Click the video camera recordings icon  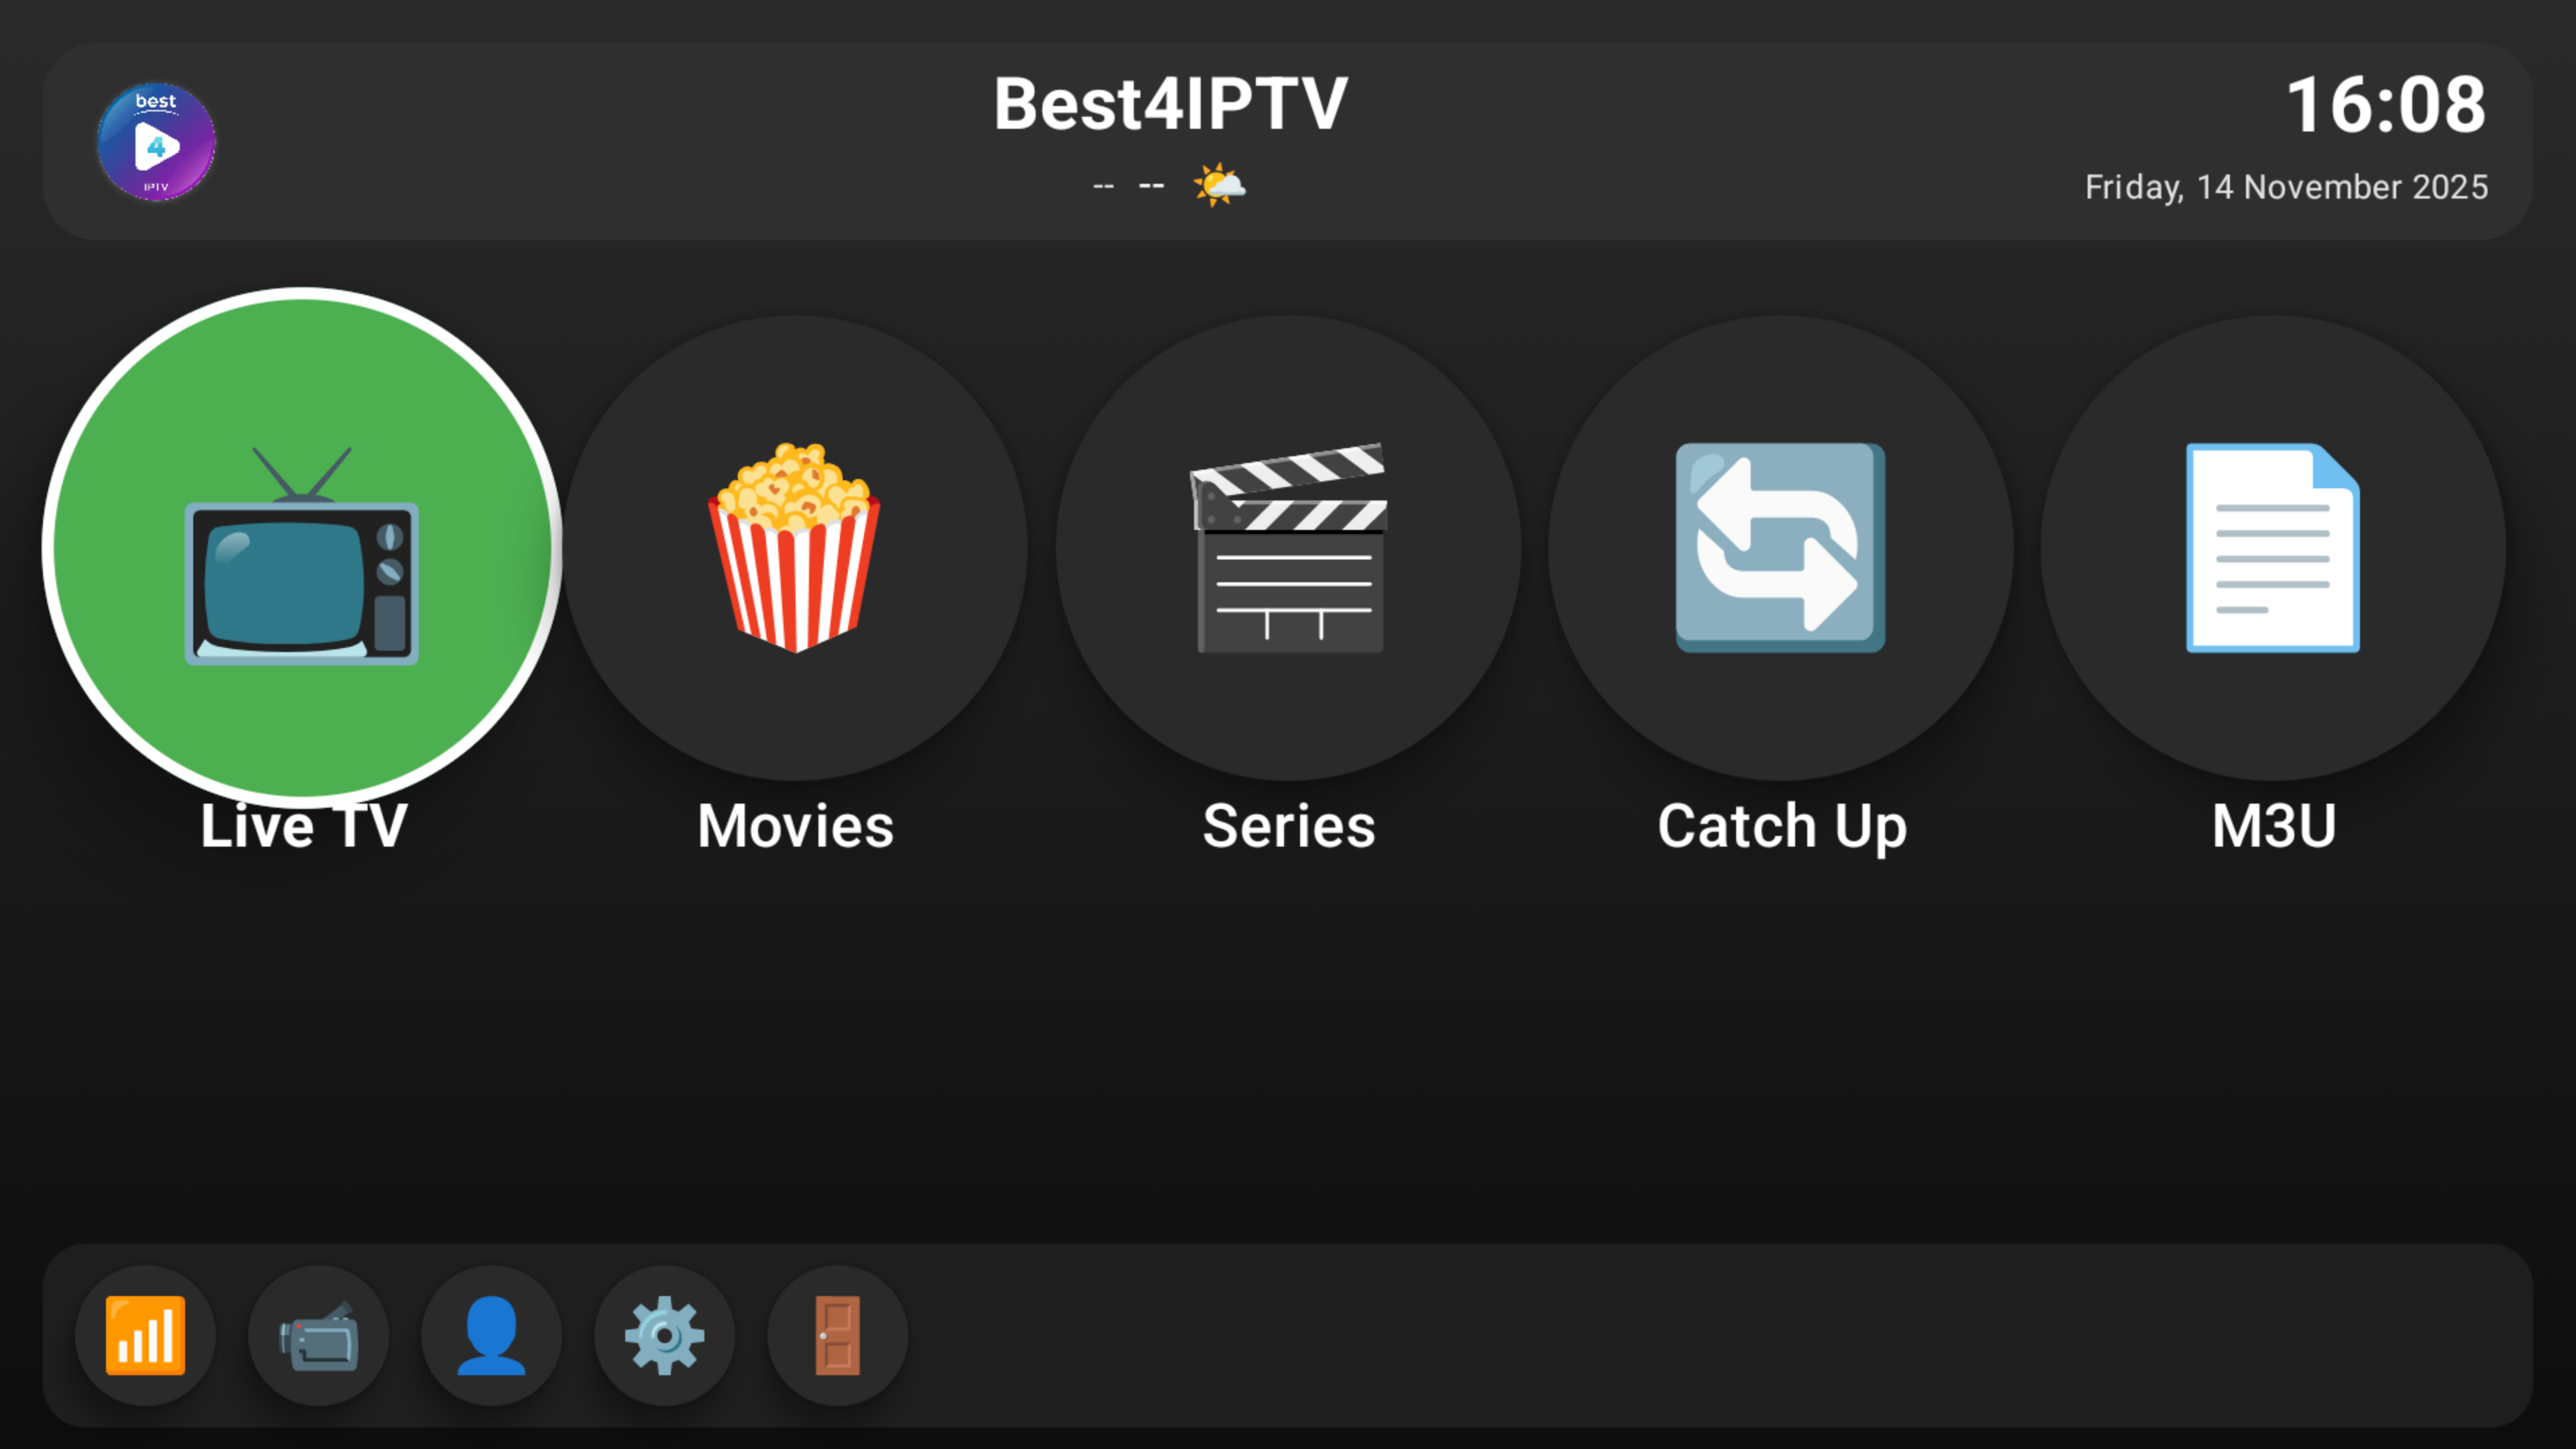319,1335
